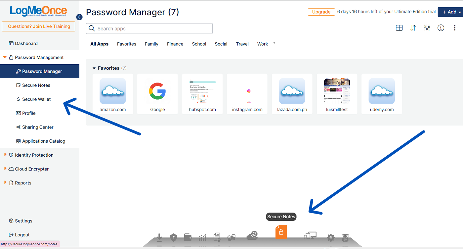The image size is (463, 249).
Task: Click Questions? Join Live Training button
Action: [x=39, y=26]
